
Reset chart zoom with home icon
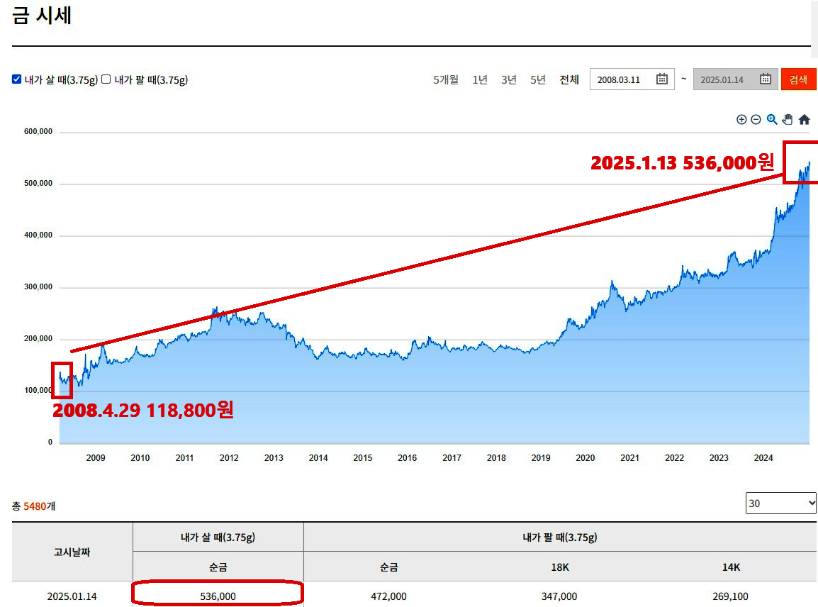(804, 120)
